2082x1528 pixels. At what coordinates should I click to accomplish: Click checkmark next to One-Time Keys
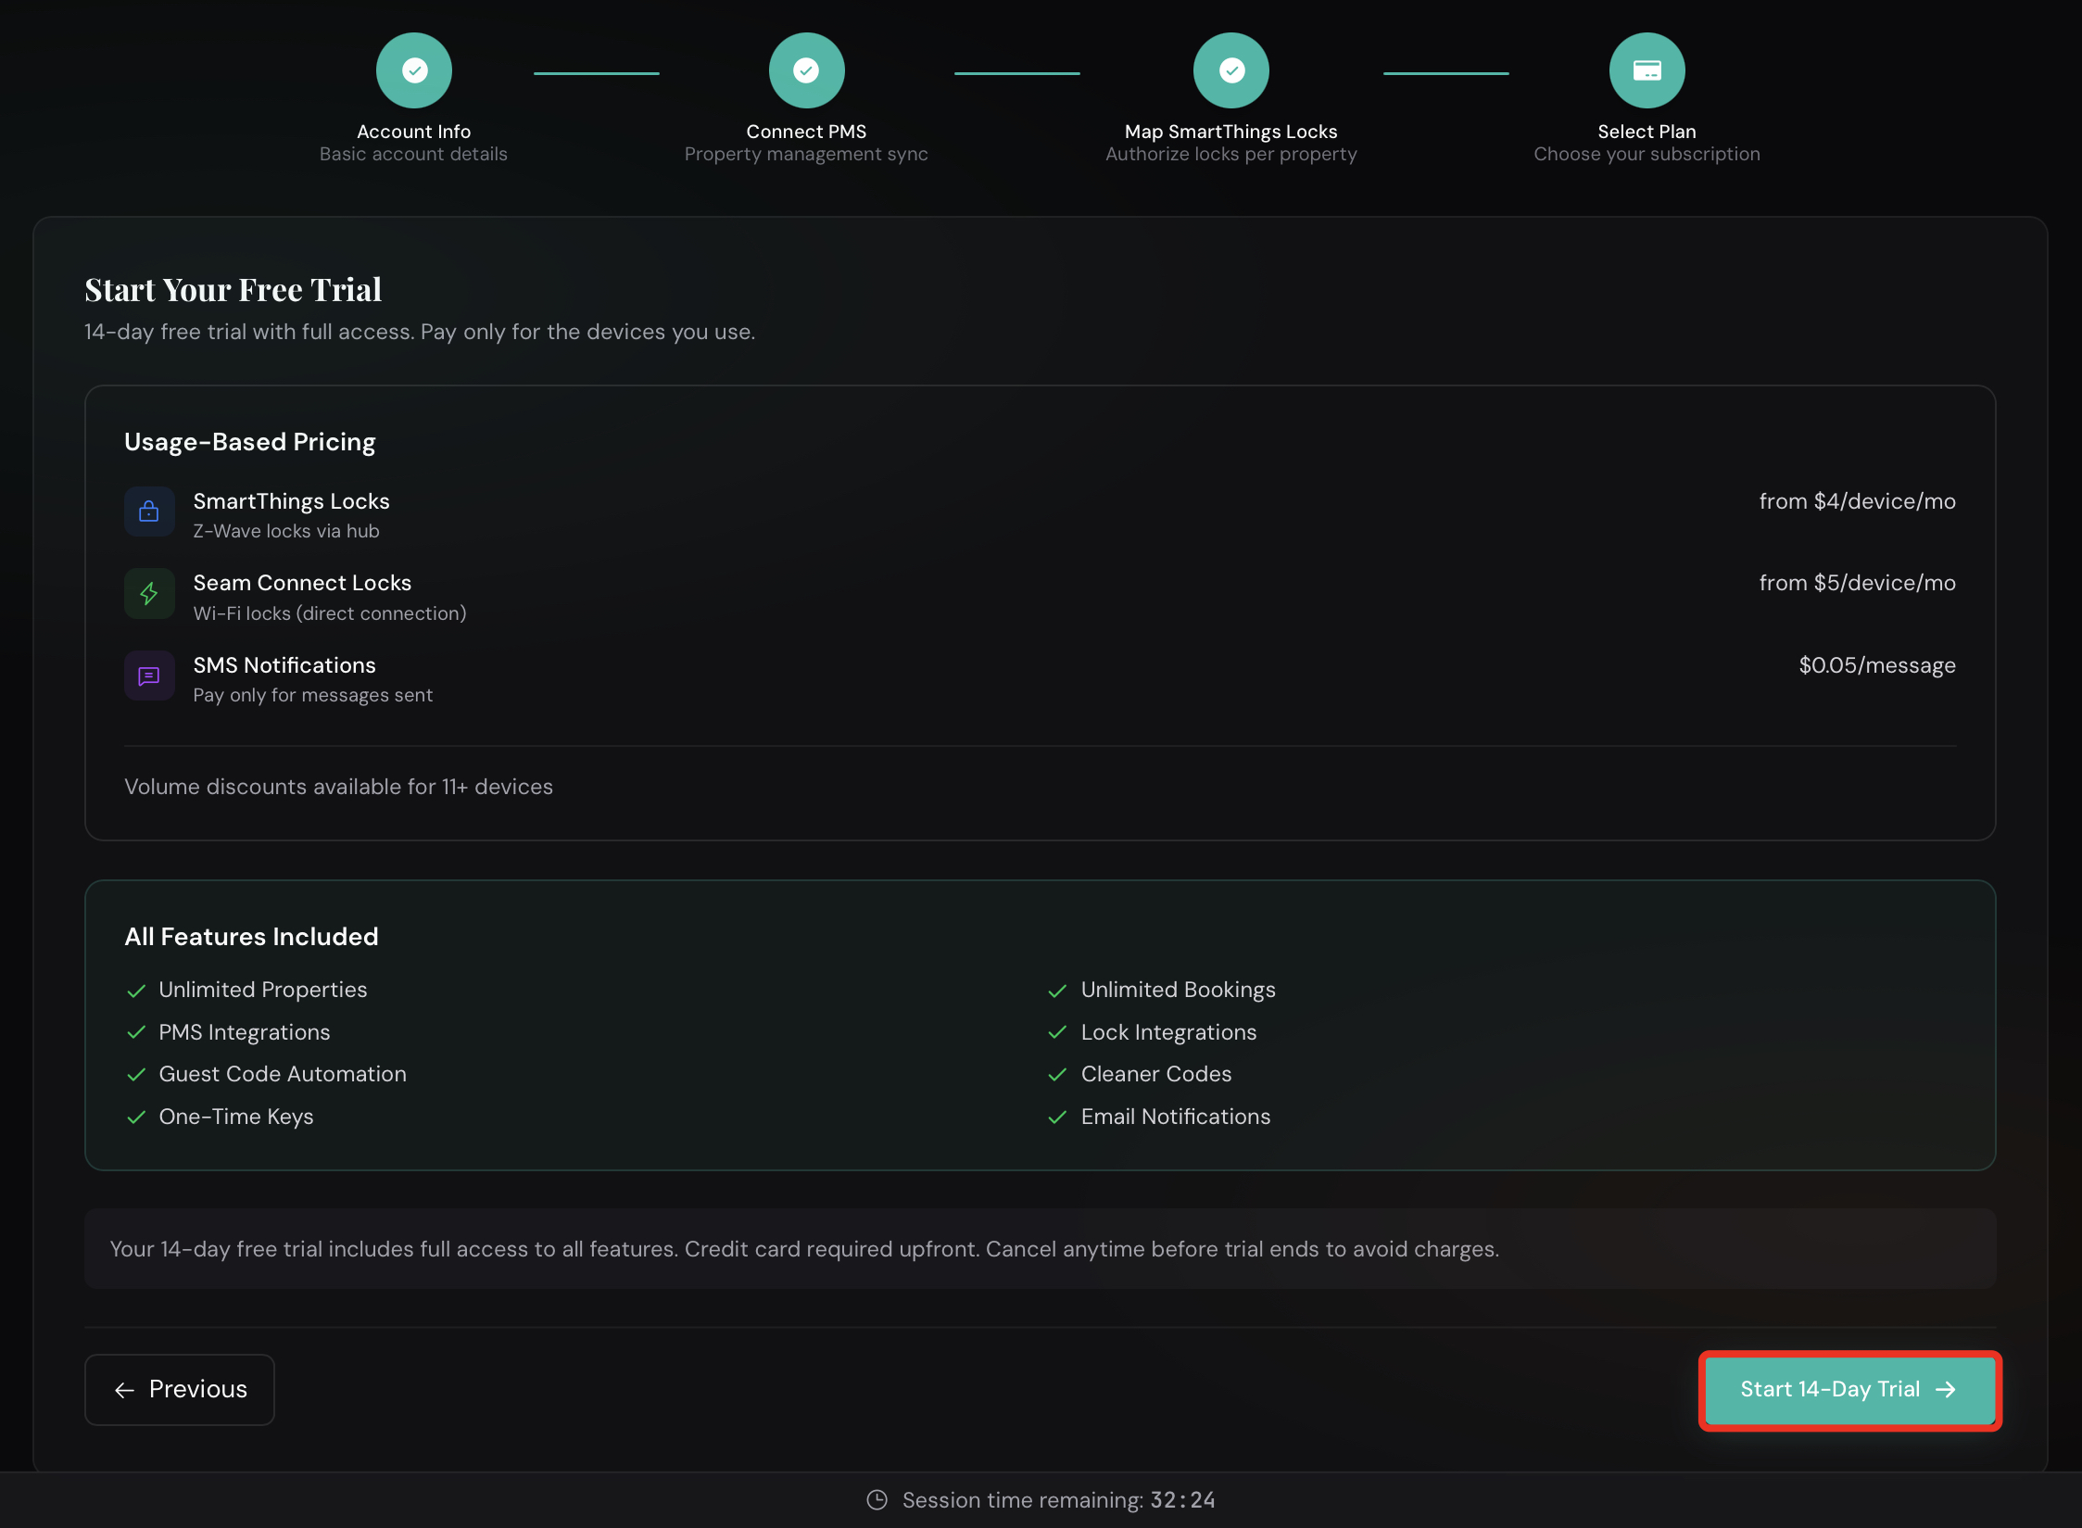click(x=136, y=1118)
